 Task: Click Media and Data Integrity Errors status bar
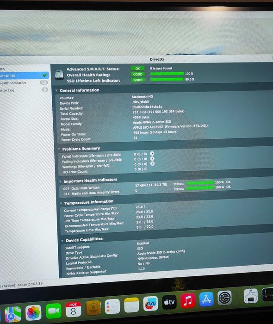(x=200, y=187)
